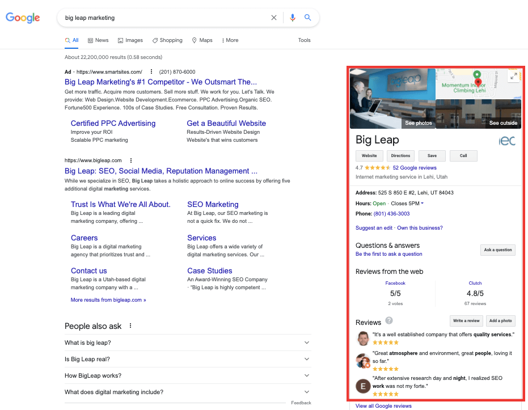Open the hours dropdown next to Closes 5PM
528x410 pixels.
click(x=423, y=204)
